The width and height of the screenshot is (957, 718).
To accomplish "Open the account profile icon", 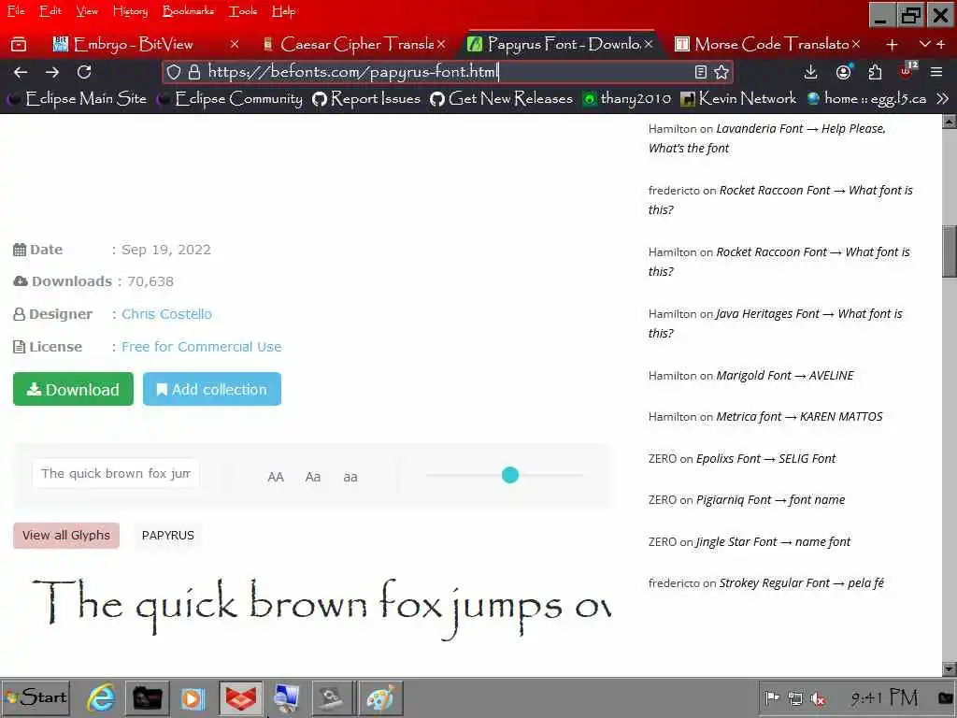I will pos(844,72).
